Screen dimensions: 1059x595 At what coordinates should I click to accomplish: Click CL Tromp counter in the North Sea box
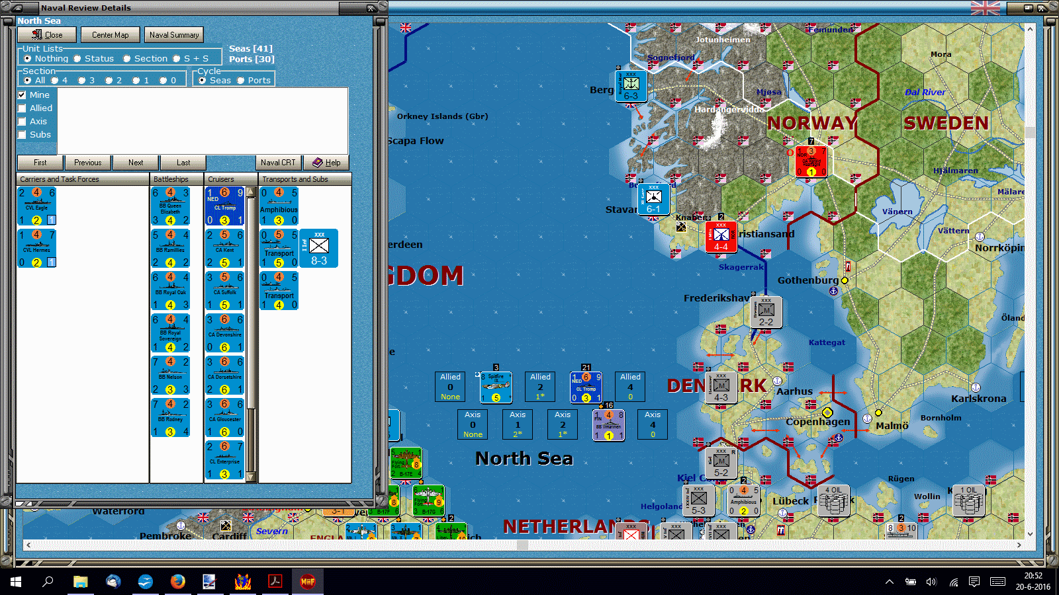click(x=586, y=387)
